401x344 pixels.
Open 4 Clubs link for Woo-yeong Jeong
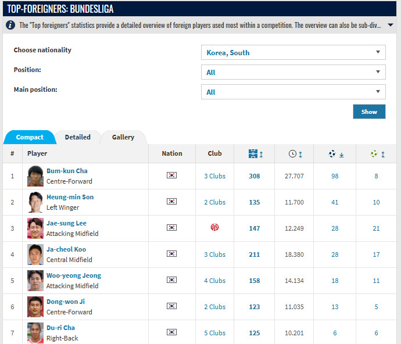pyautogui.click(x=215, y=281)
